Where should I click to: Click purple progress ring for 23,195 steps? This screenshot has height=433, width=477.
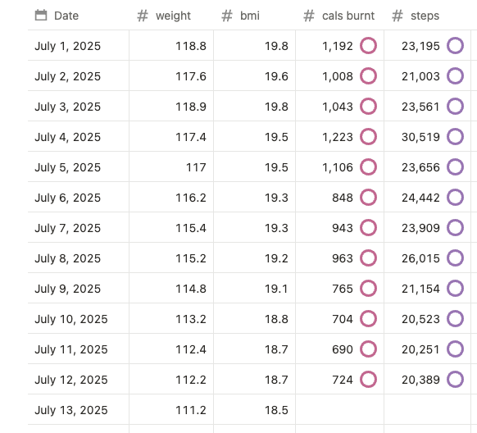click(456, 46)
